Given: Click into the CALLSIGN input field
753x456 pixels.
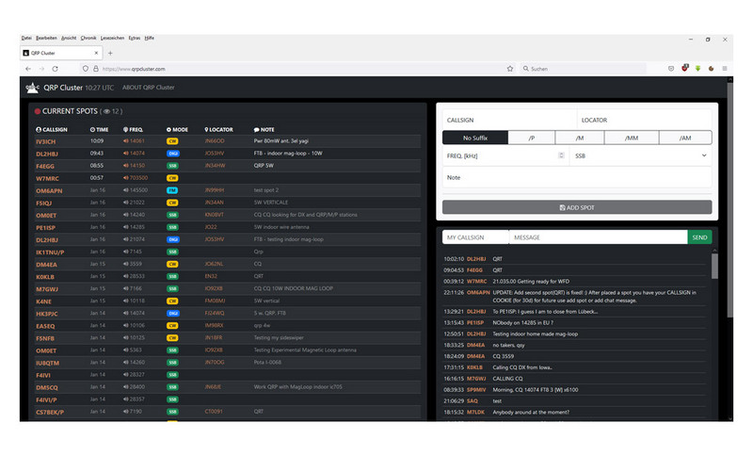Looking at the screenshot, I should 509,121.
